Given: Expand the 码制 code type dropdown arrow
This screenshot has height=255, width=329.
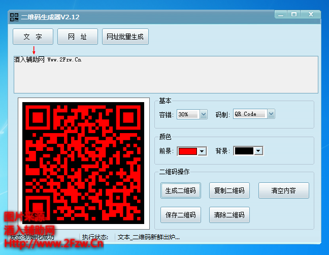Looking at the screenshot, I should (x=271, y=114).
